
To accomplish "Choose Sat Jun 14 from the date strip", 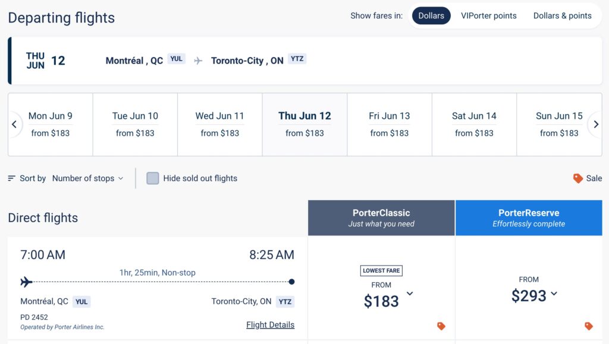I will pos(474,124).
